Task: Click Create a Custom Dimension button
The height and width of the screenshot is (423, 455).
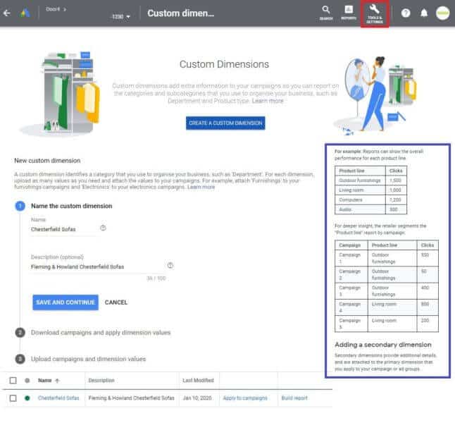Action: click(225, 123)
